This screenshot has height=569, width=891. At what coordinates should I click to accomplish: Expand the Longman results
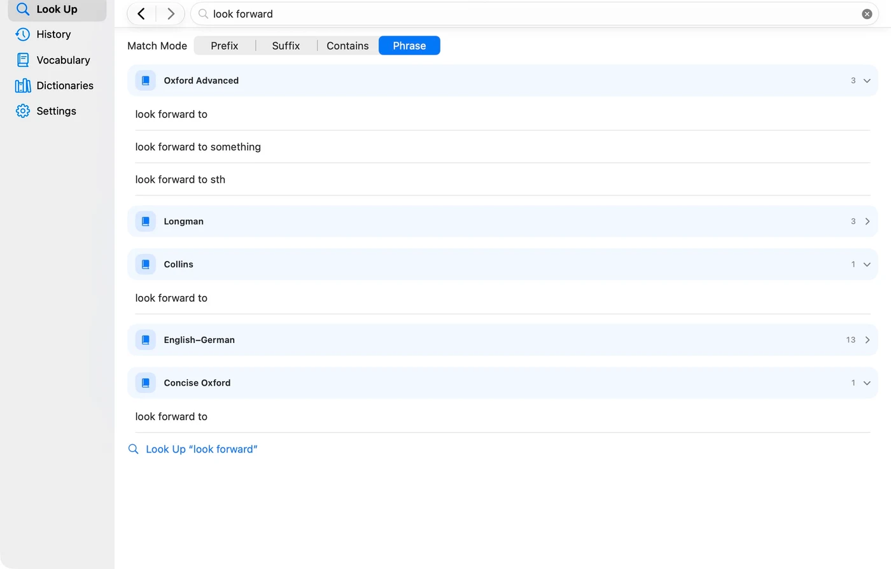point(867,221)
